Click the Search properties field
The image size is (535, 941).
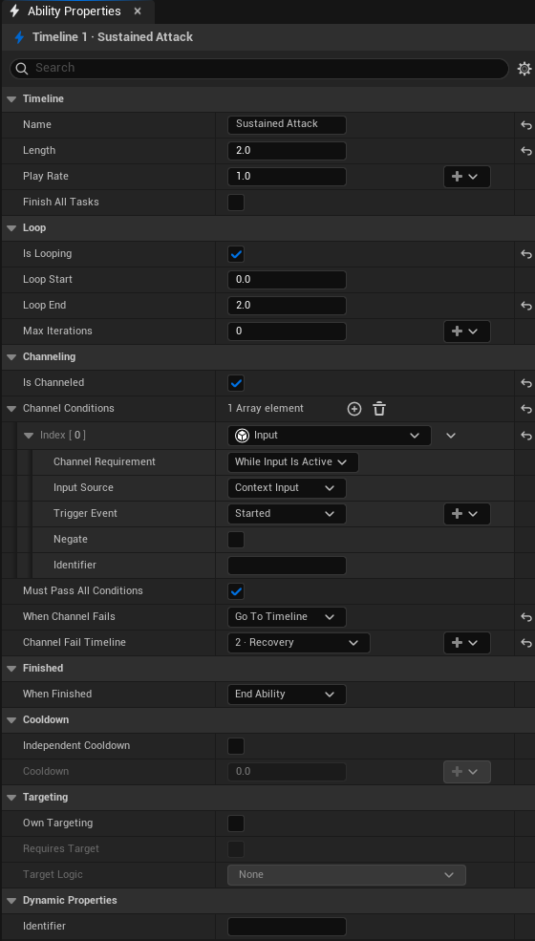click(260, 69)
